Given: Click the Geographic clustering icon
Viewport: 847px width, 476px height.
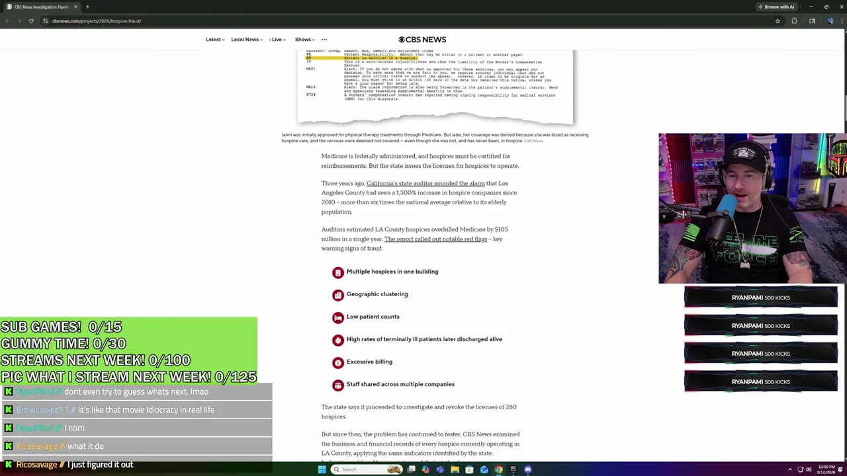Looking at the screenshot, I should click(338, 295).
